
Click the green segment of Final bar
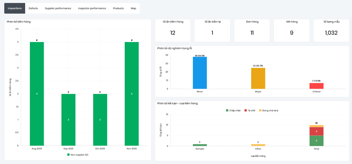pyautogui.click(x=317, y=141)
